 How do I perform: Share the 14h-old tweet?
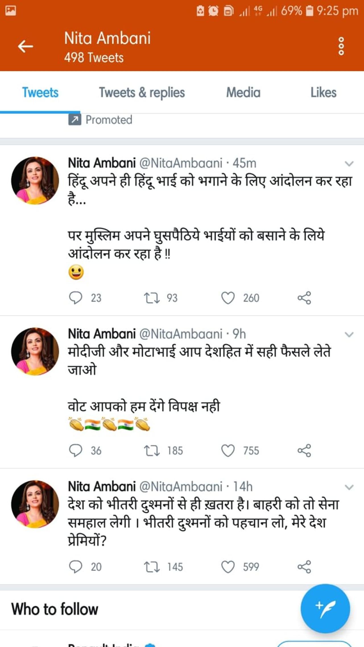(304, 567)
